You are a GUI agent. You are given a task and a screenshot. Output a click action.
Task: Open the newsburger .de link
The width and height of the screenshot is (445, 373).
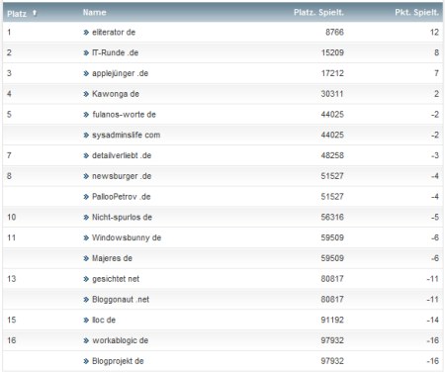tap(122, 176)
